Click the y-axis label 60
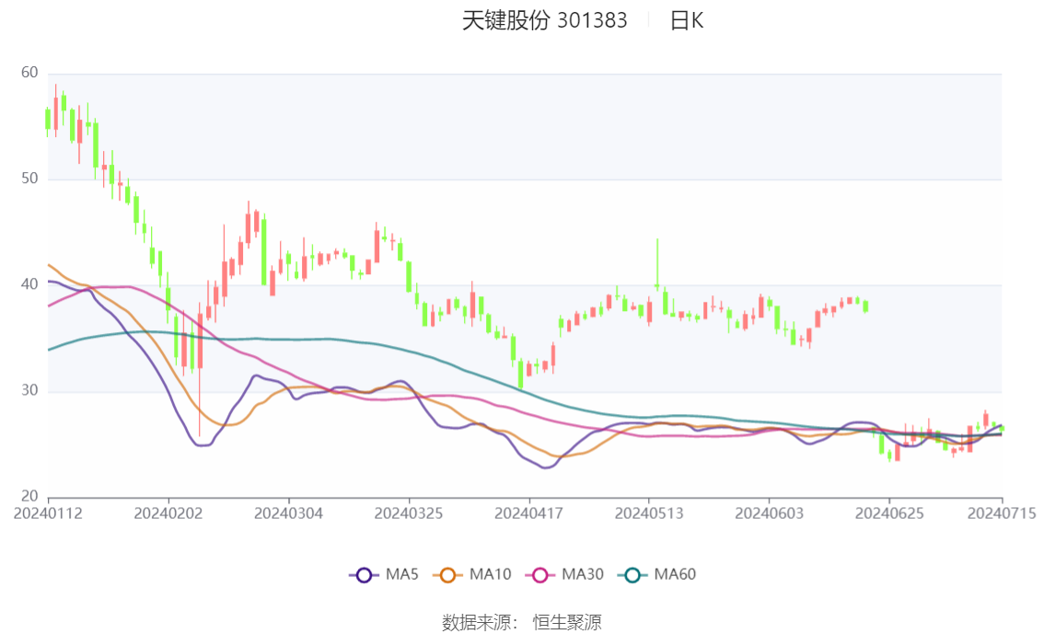 point(29,73)
